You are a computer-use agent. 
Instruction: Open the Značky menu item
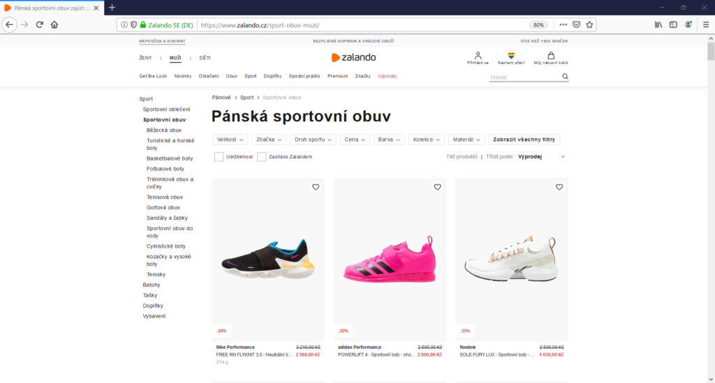click(x=363, y=76)
